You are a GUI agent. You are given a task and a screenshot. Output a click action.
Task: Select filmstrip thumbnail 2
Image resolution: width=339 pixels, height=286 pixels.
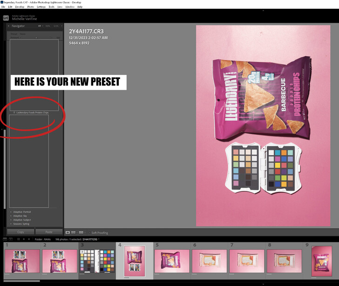(60, 261)
